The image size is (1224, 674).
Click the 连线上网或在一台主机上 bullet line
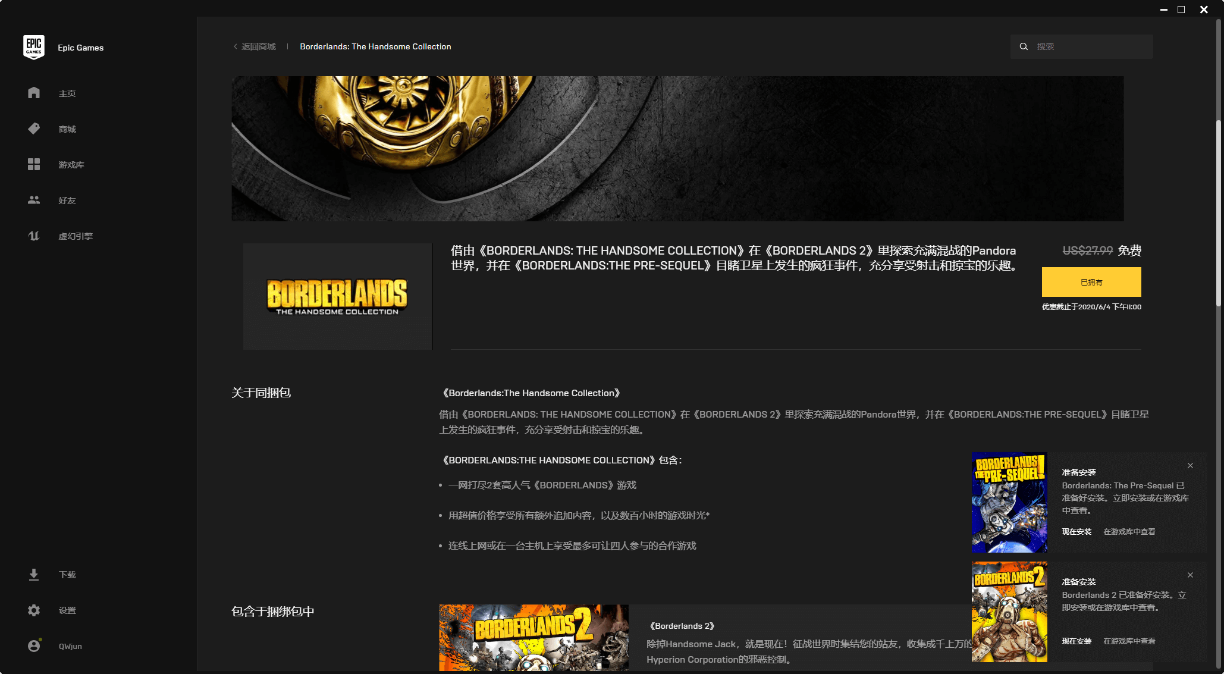572,546
